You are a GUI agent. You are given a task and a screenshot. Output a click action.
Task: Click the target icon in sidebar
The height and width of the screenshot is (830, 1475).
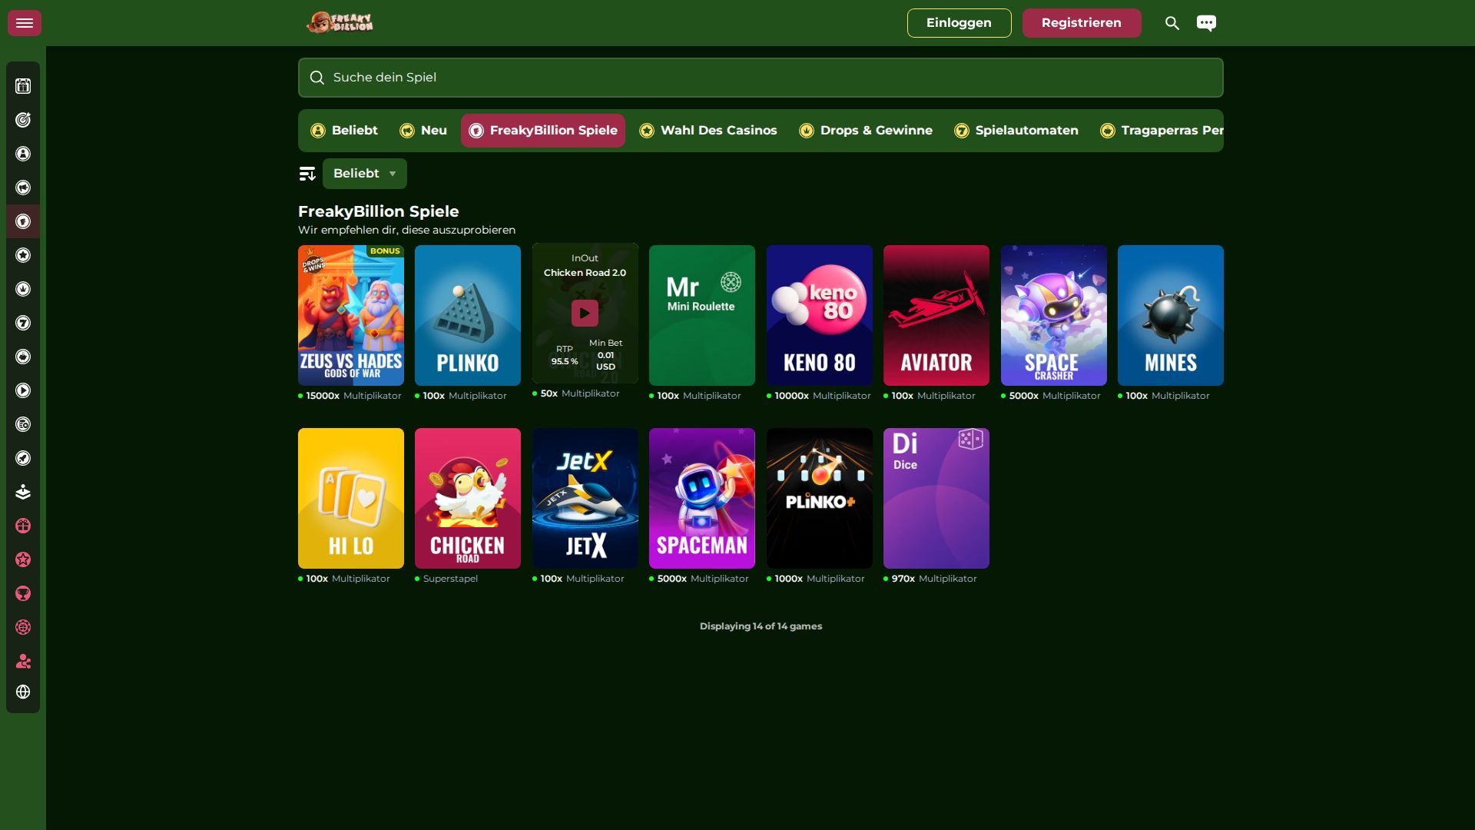[23, 120]
